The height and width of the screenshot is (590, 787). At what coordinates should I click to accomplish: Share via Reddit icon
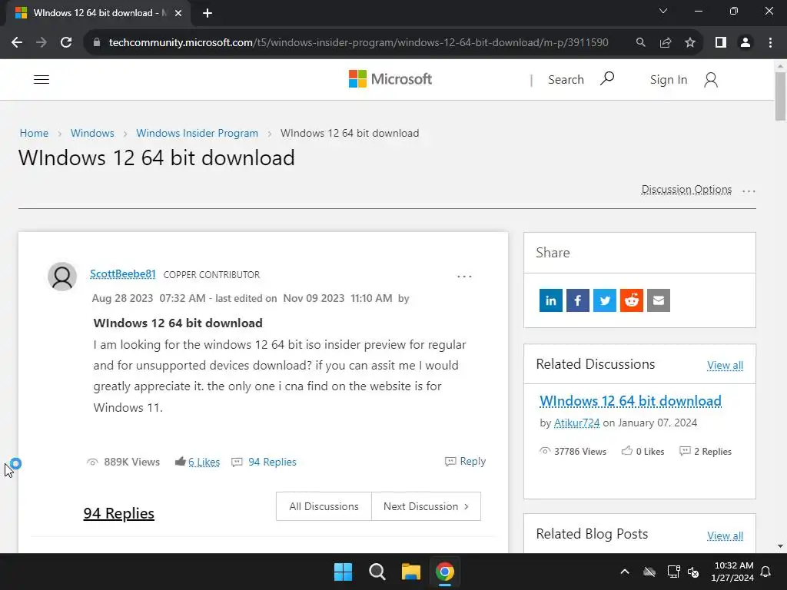[x=632, y=300]
